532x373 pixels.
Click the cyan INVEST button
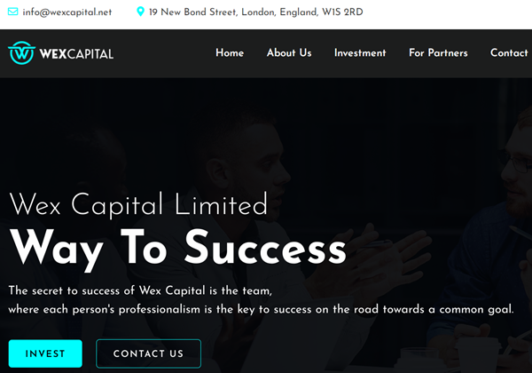(45, 353)
